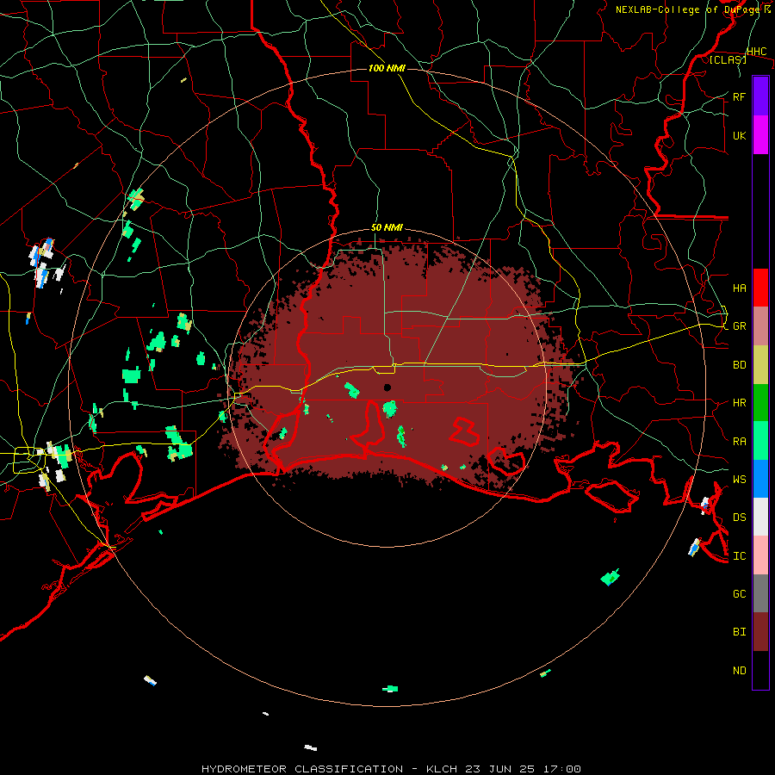This screenshot has width=775, height=775.
Task: Click the DS legend label
Action: click(x=739, y=518)
